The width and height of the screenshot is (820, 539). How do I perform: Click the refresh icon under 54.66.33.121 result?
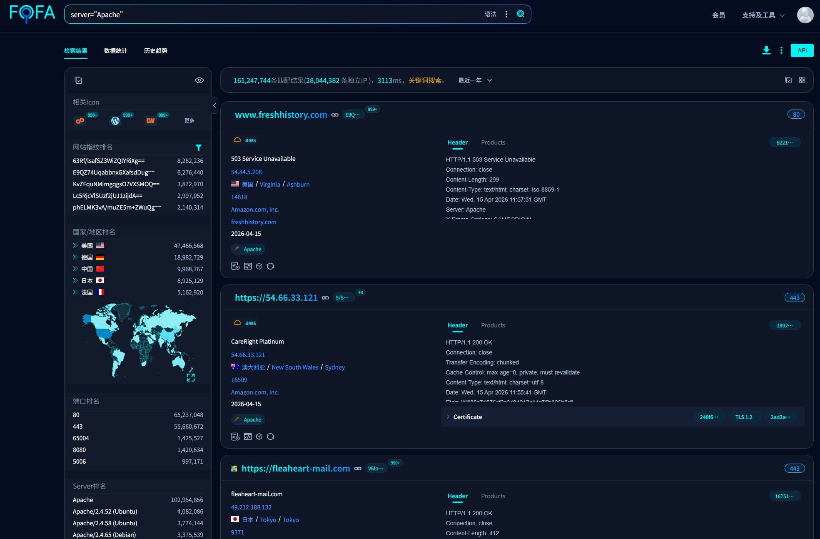pyautogui.click(x=270, y=437)
